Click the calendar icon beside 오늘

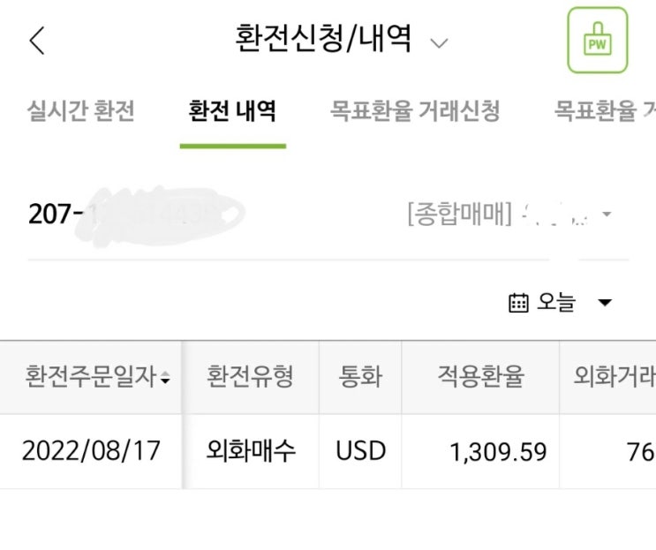point(518,303)
